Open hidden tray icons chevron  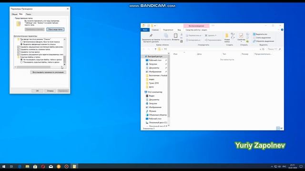click(x=272, y=166)
